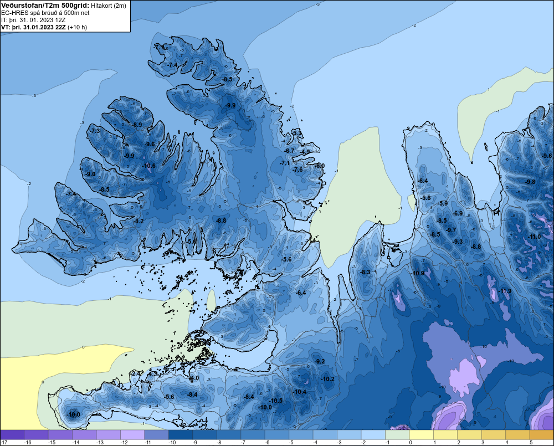Click the legend swatch between -10 and -9
This screenshot has height=446, width=554.
(181, 435)
